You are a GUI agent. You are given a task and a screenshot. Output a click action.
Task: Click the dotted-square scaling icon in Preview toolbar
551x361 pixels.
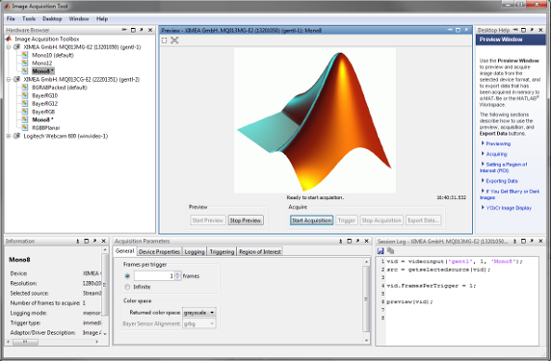tap(165, 40)
